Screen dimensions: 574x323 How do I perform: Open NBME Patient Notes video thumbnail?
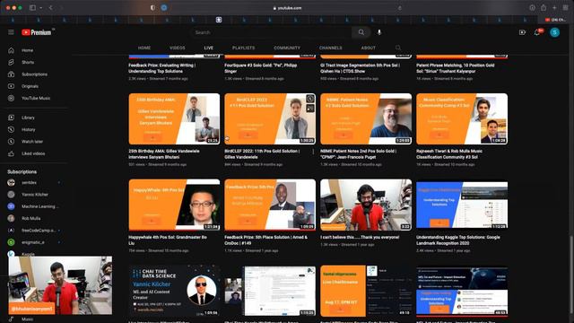(366, 118)
